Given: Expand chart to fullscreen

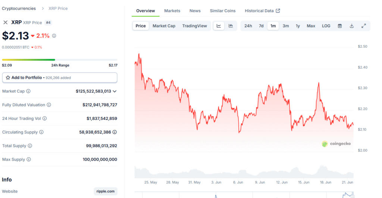Looking at the screenshot, I should pos(364,26).
